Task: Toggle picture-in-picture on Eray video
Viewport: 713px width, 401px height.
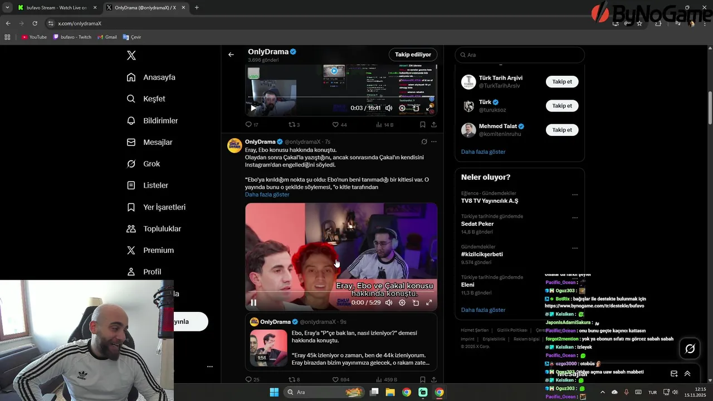Action: [416, 302]
